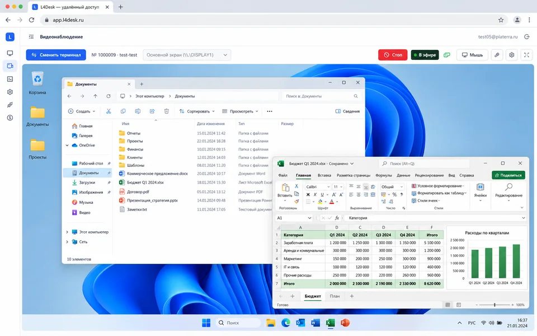Switch to Normal view in Excel status bar
Screen dimensions: 537x336
click(x=447, y=305)
